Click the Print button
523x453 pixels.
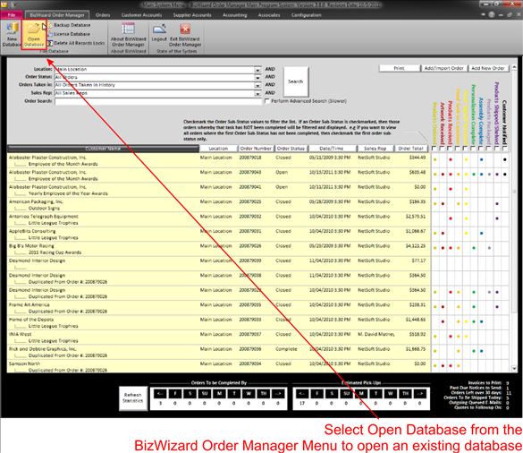[x=399, y=68]
